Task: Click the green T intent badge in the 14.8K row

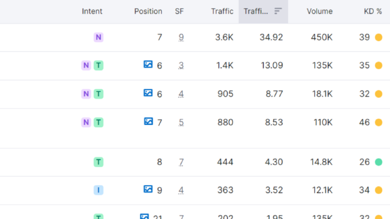Action: pos(98,162)
